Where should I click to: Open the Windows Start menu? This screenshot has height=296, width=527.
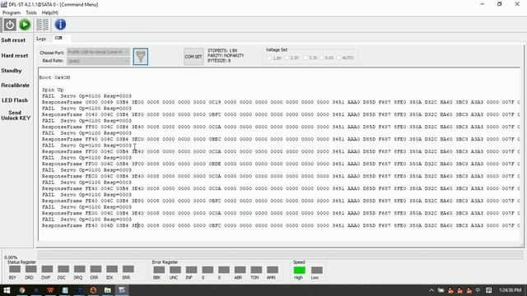tap(7, 290)
